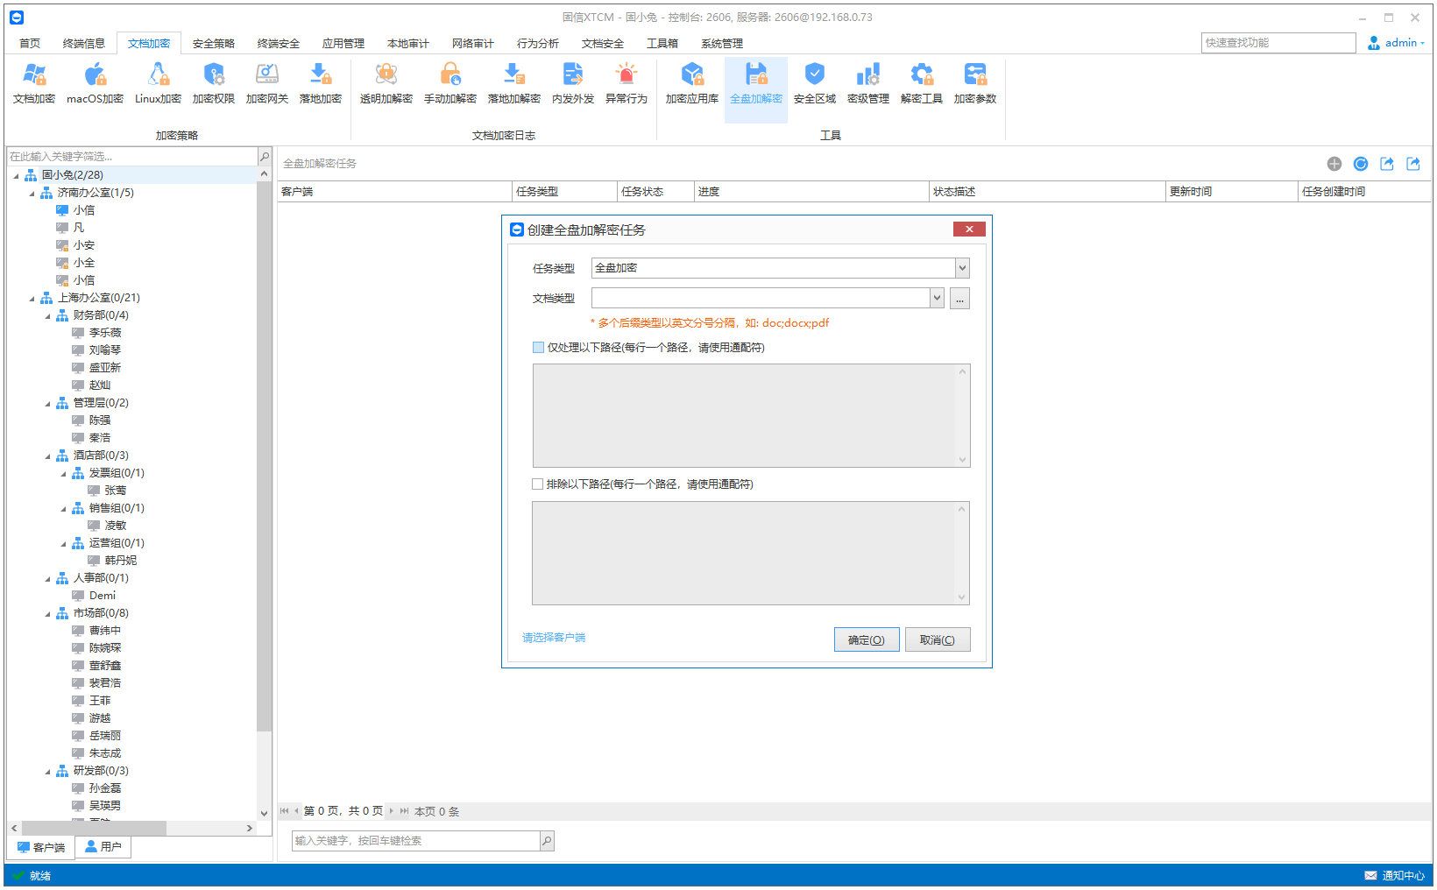This screenshot has width=1437, height=890.
Task: Enable the 排除以下路径 checkbox
Action: (538, 484)
